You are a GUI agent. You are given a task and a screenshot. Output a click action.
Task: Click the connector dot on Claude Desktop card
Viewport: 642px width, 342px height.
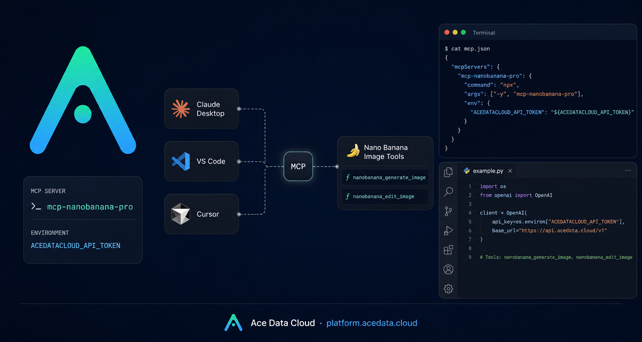[x=239, y=108]
